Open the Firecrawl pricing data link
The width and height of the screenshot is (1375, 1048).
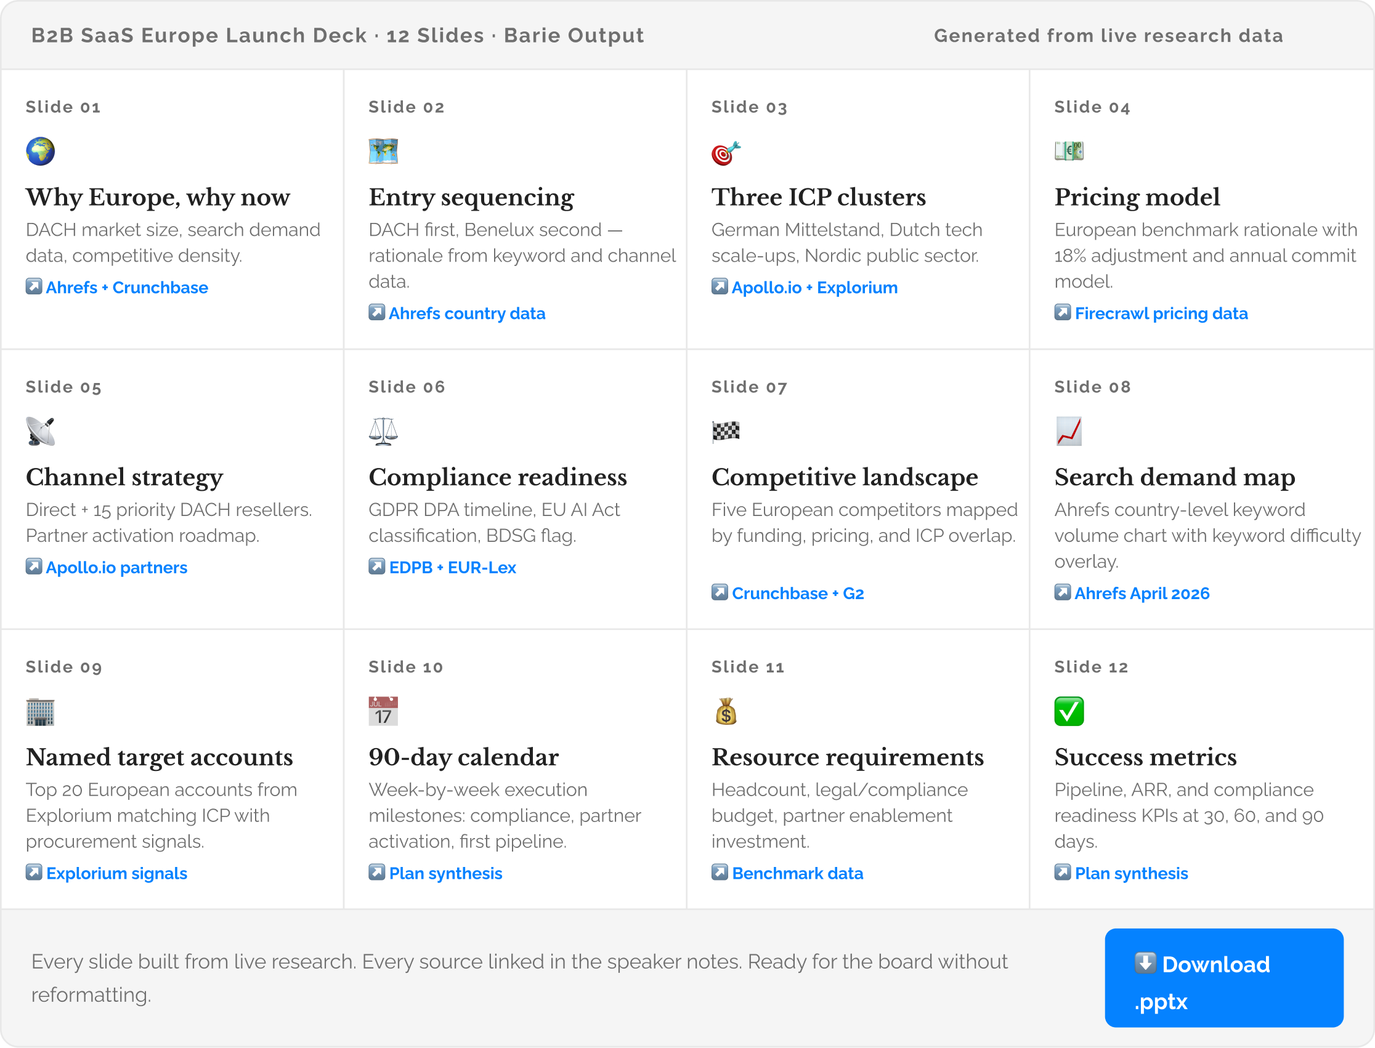click(x=1151, y=314)
